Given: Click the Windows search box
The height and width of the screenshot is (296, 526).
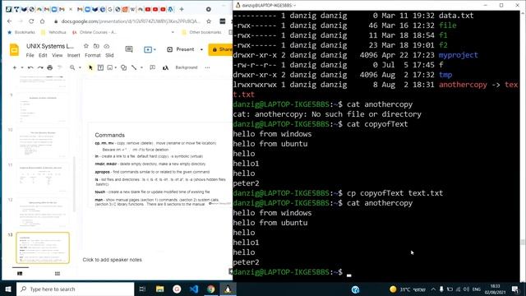Looking at the screenshot, I should click(x=75, y=289).
